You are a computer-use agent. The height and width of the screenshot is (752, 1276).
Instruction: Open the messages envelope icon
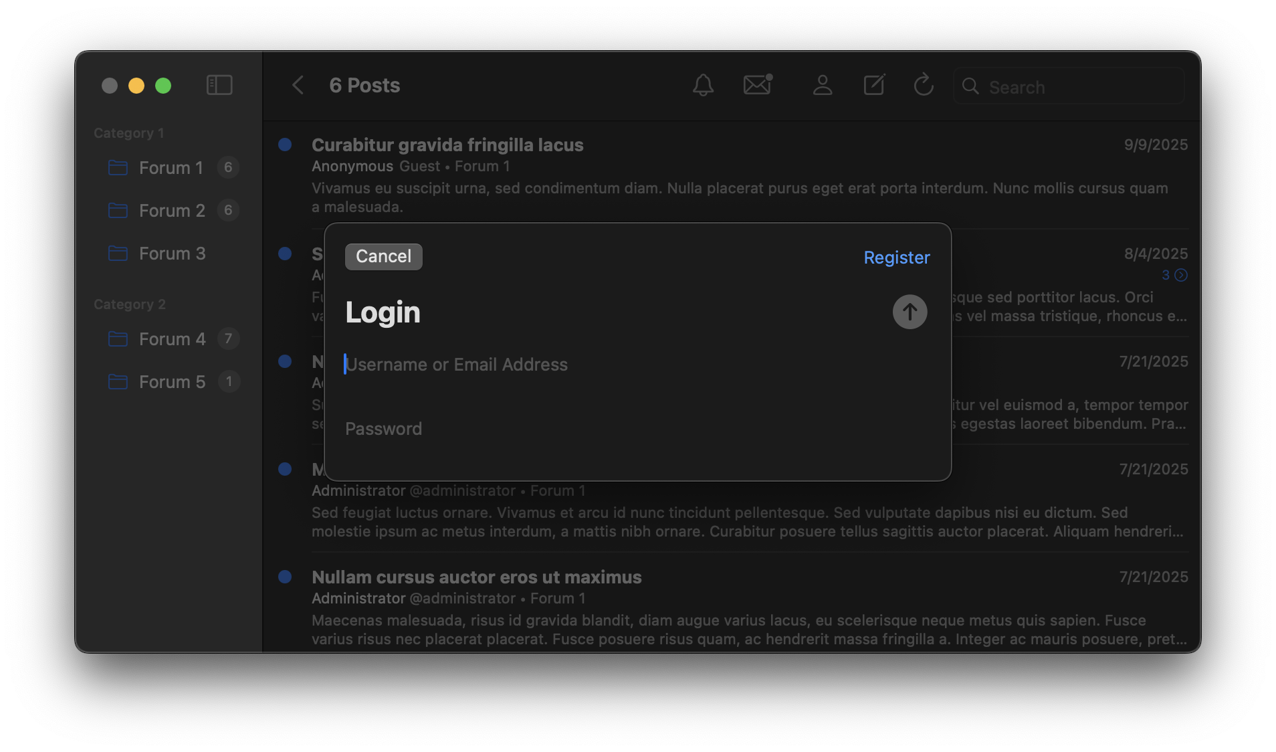758,85
